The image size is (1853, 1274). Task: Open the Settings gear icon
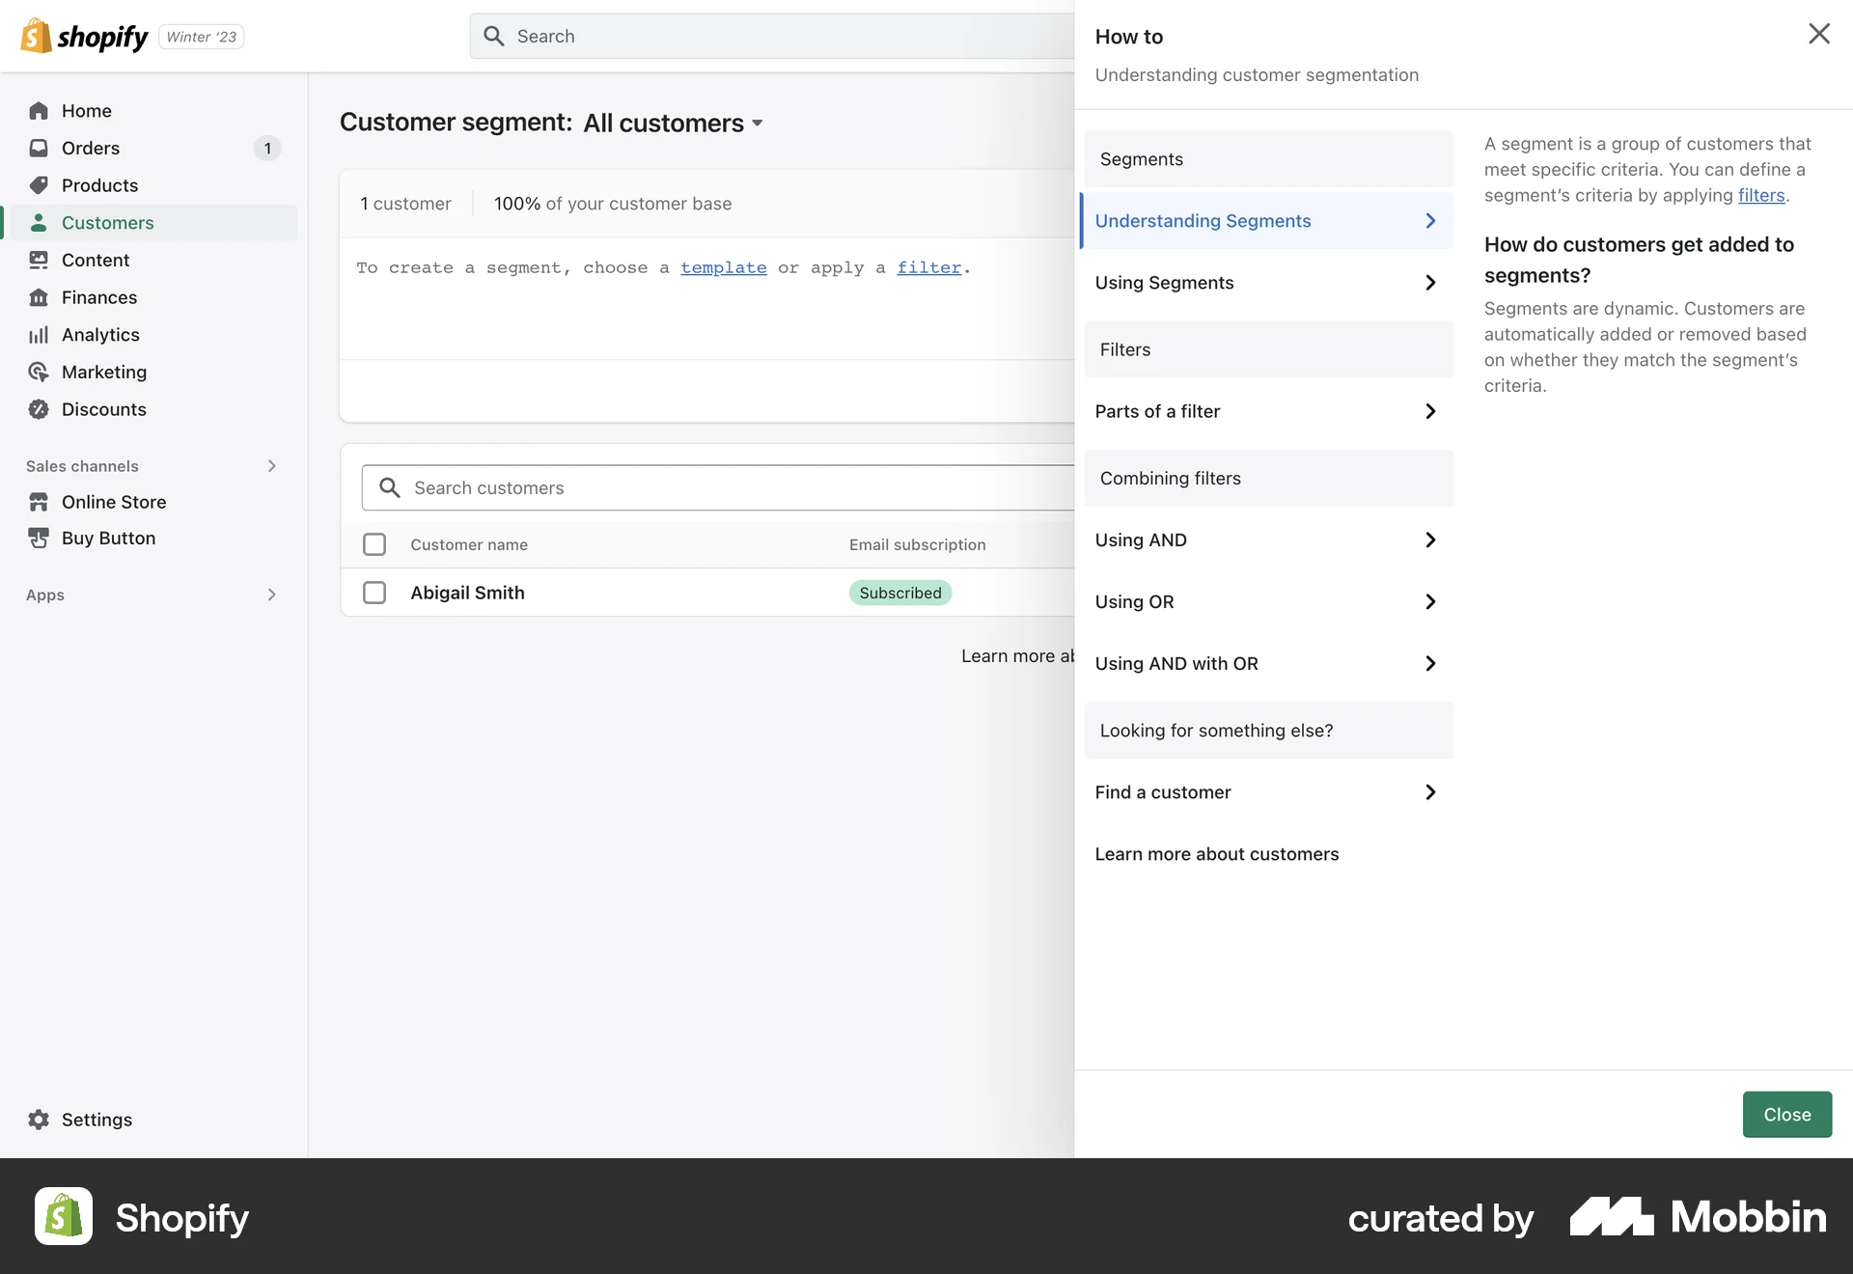pos(39,1120)
